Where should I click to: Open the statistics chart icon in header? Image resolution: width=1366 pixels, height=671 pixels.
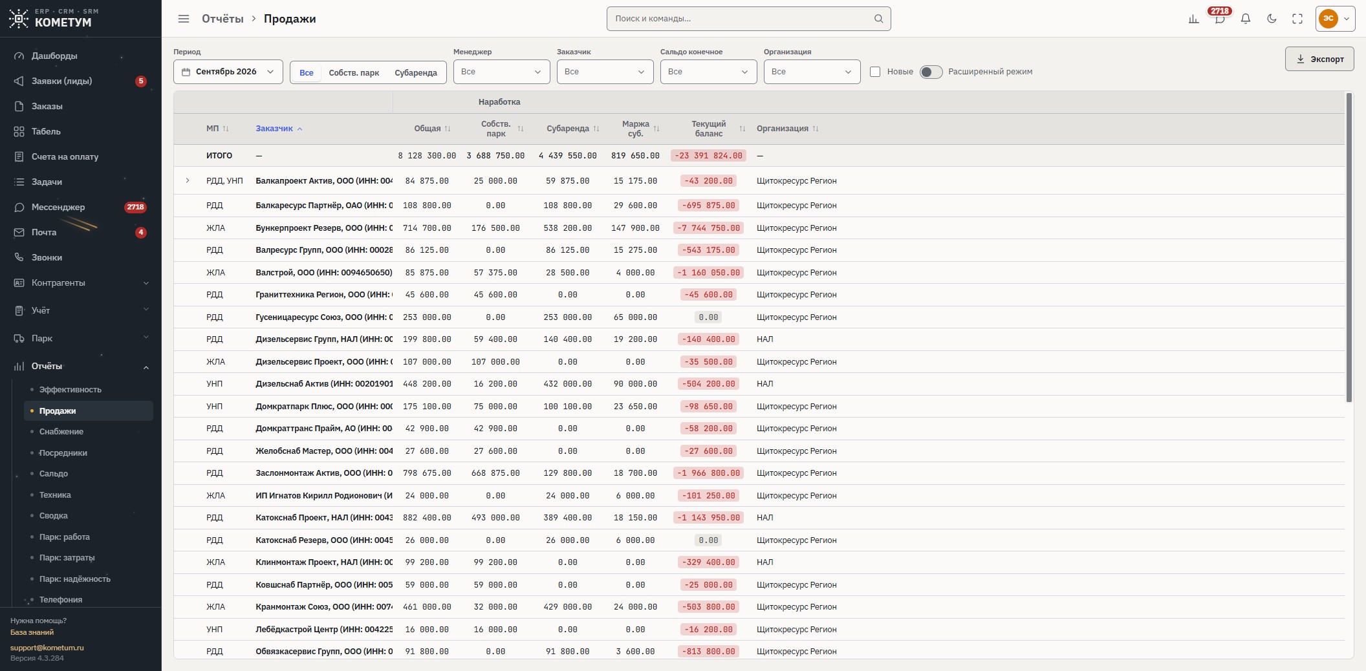[x=1193, y=19]
